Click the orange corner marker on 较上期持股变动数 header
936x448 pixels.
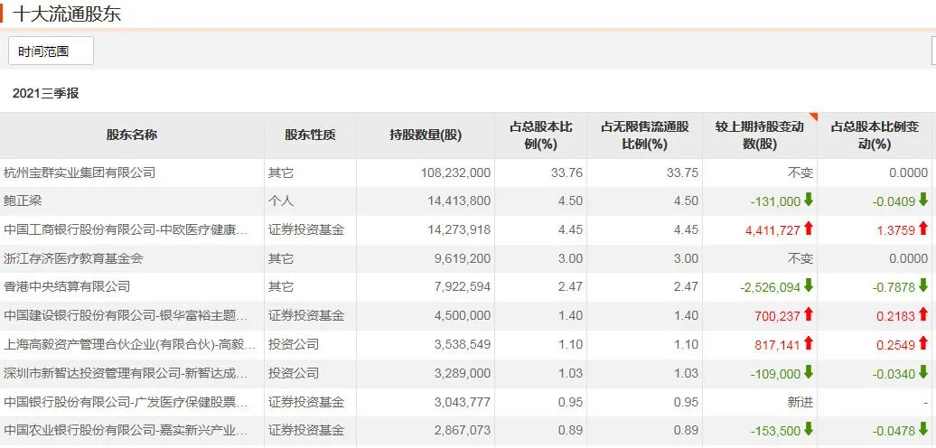(x=813, y=116)
